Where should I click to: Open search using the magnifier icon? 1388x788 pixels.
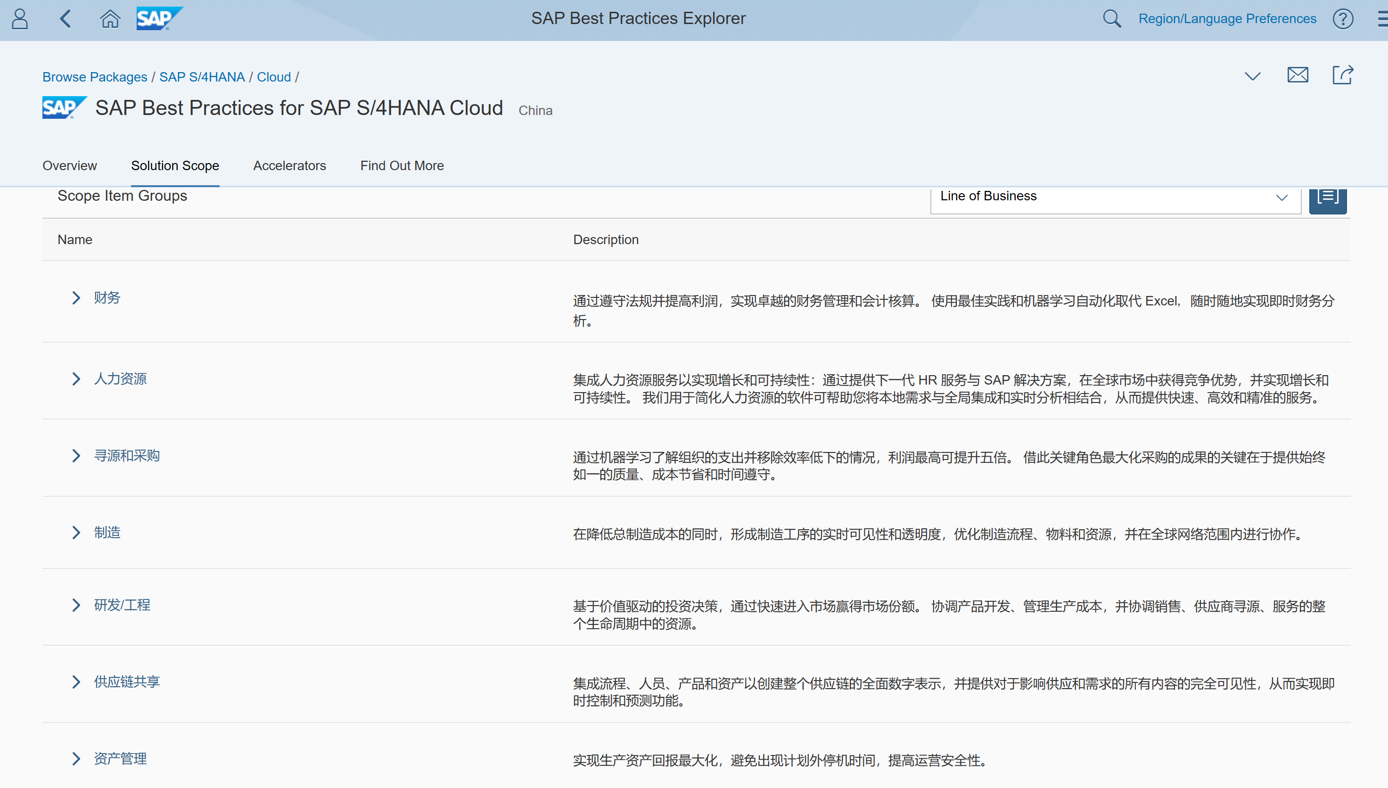(1111, 18)
